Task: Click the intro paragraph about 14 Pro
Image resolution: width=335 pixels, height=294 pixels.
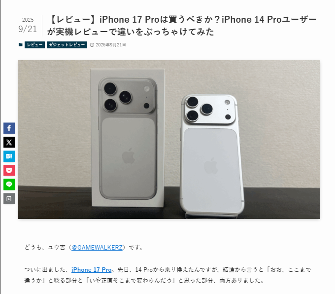Action: click(167, 275)
